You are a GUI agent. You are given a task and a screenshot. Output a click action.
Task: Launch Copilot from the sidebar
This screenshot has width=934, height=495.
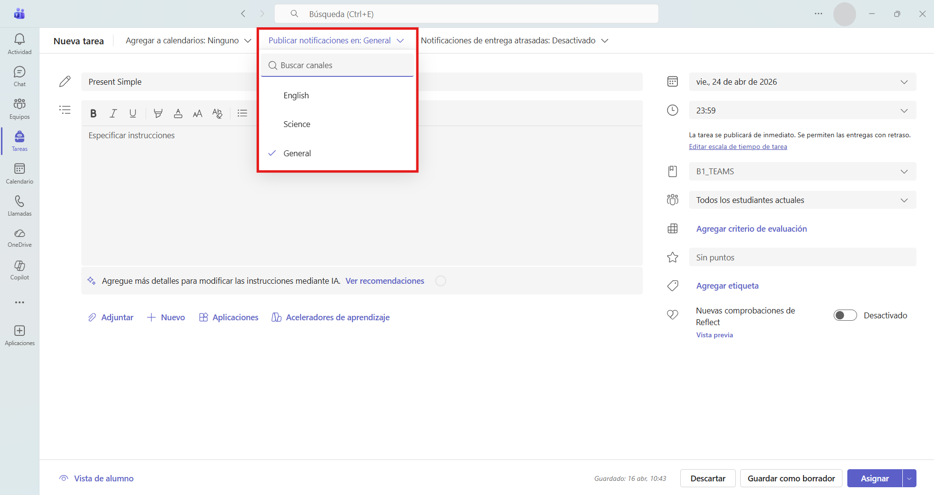tap(19, 270)
